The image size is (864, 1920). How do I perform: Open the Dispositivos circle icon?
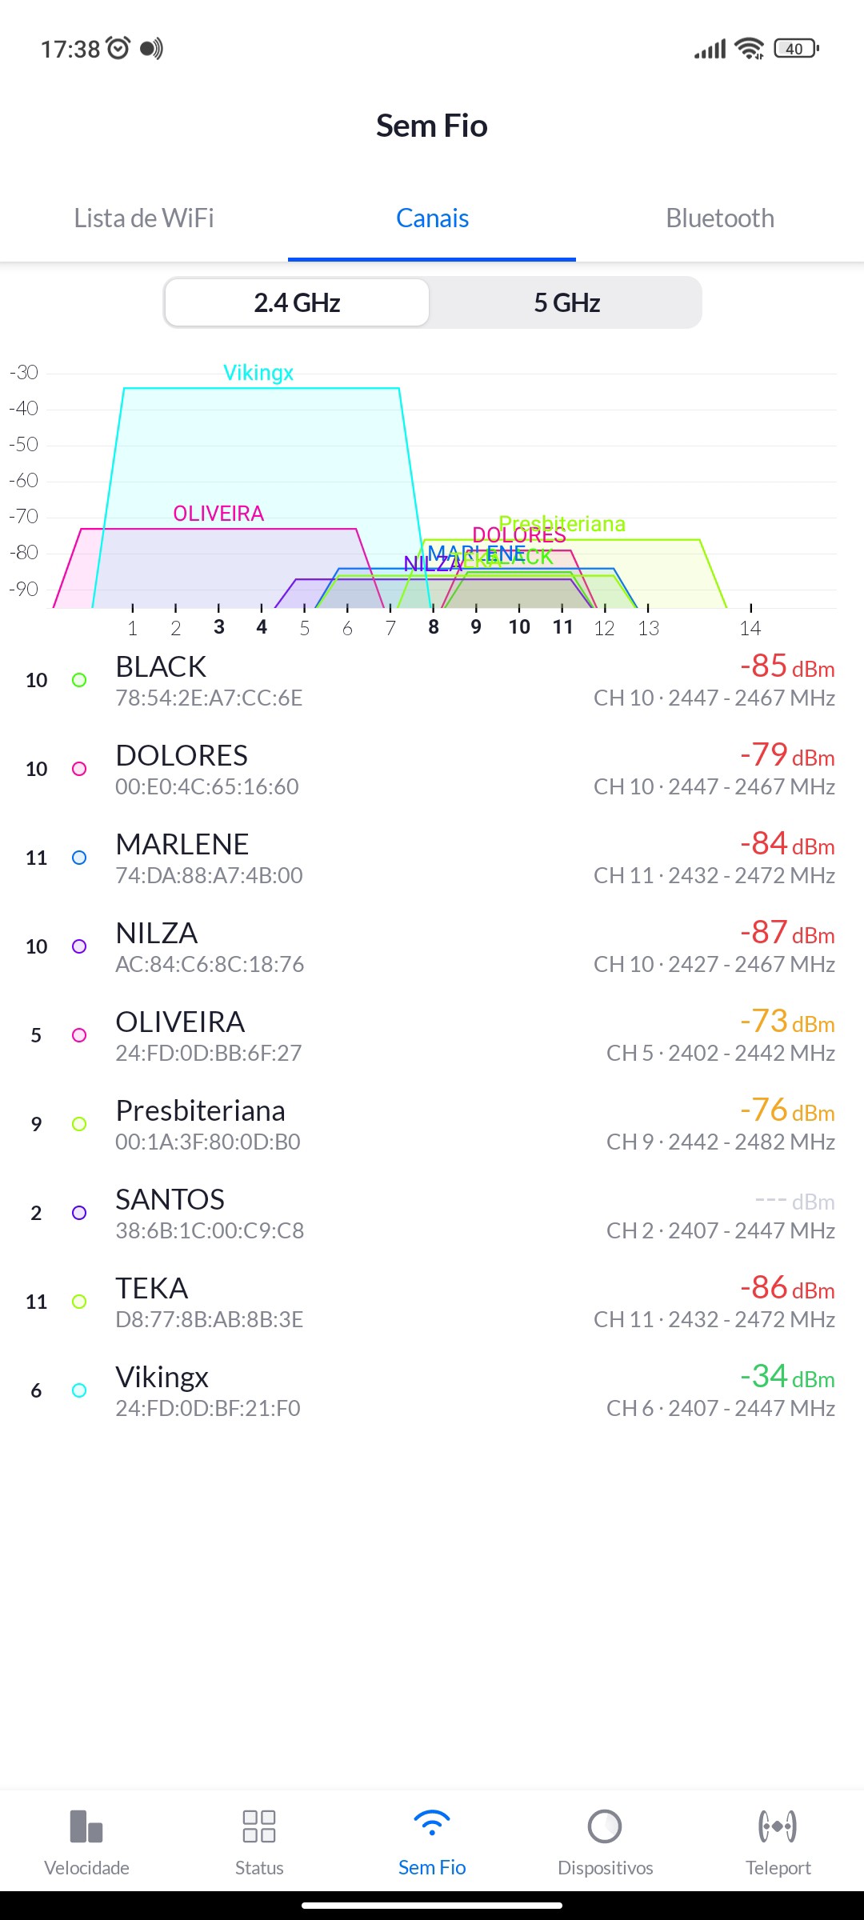click(605, 1826)
